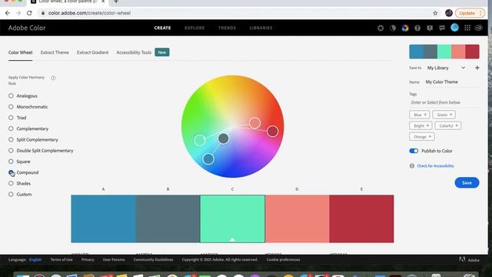Open the color wheel icon in header
This screenshot has height=277, width=492.
[x=405, y=28]
